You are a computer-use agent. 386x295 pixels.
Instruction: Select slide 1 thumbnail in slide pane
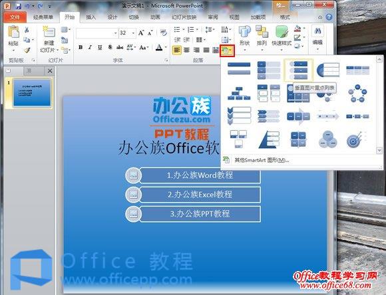pyautogui.click(x=32, y=92)
